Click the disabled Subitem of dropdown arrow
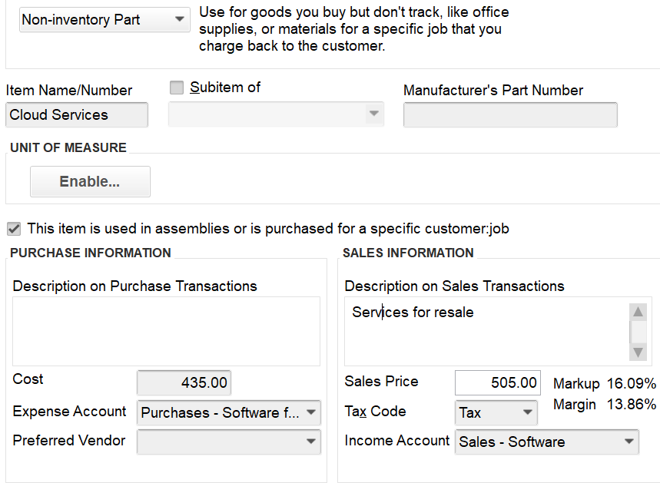 pyautogui.click(x=373, y=114)
